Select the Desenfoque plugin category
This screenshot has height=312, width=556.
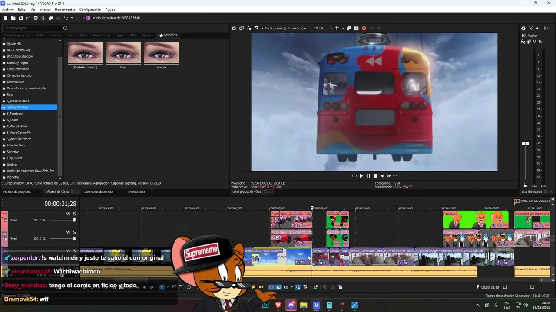tap(101, 35)
